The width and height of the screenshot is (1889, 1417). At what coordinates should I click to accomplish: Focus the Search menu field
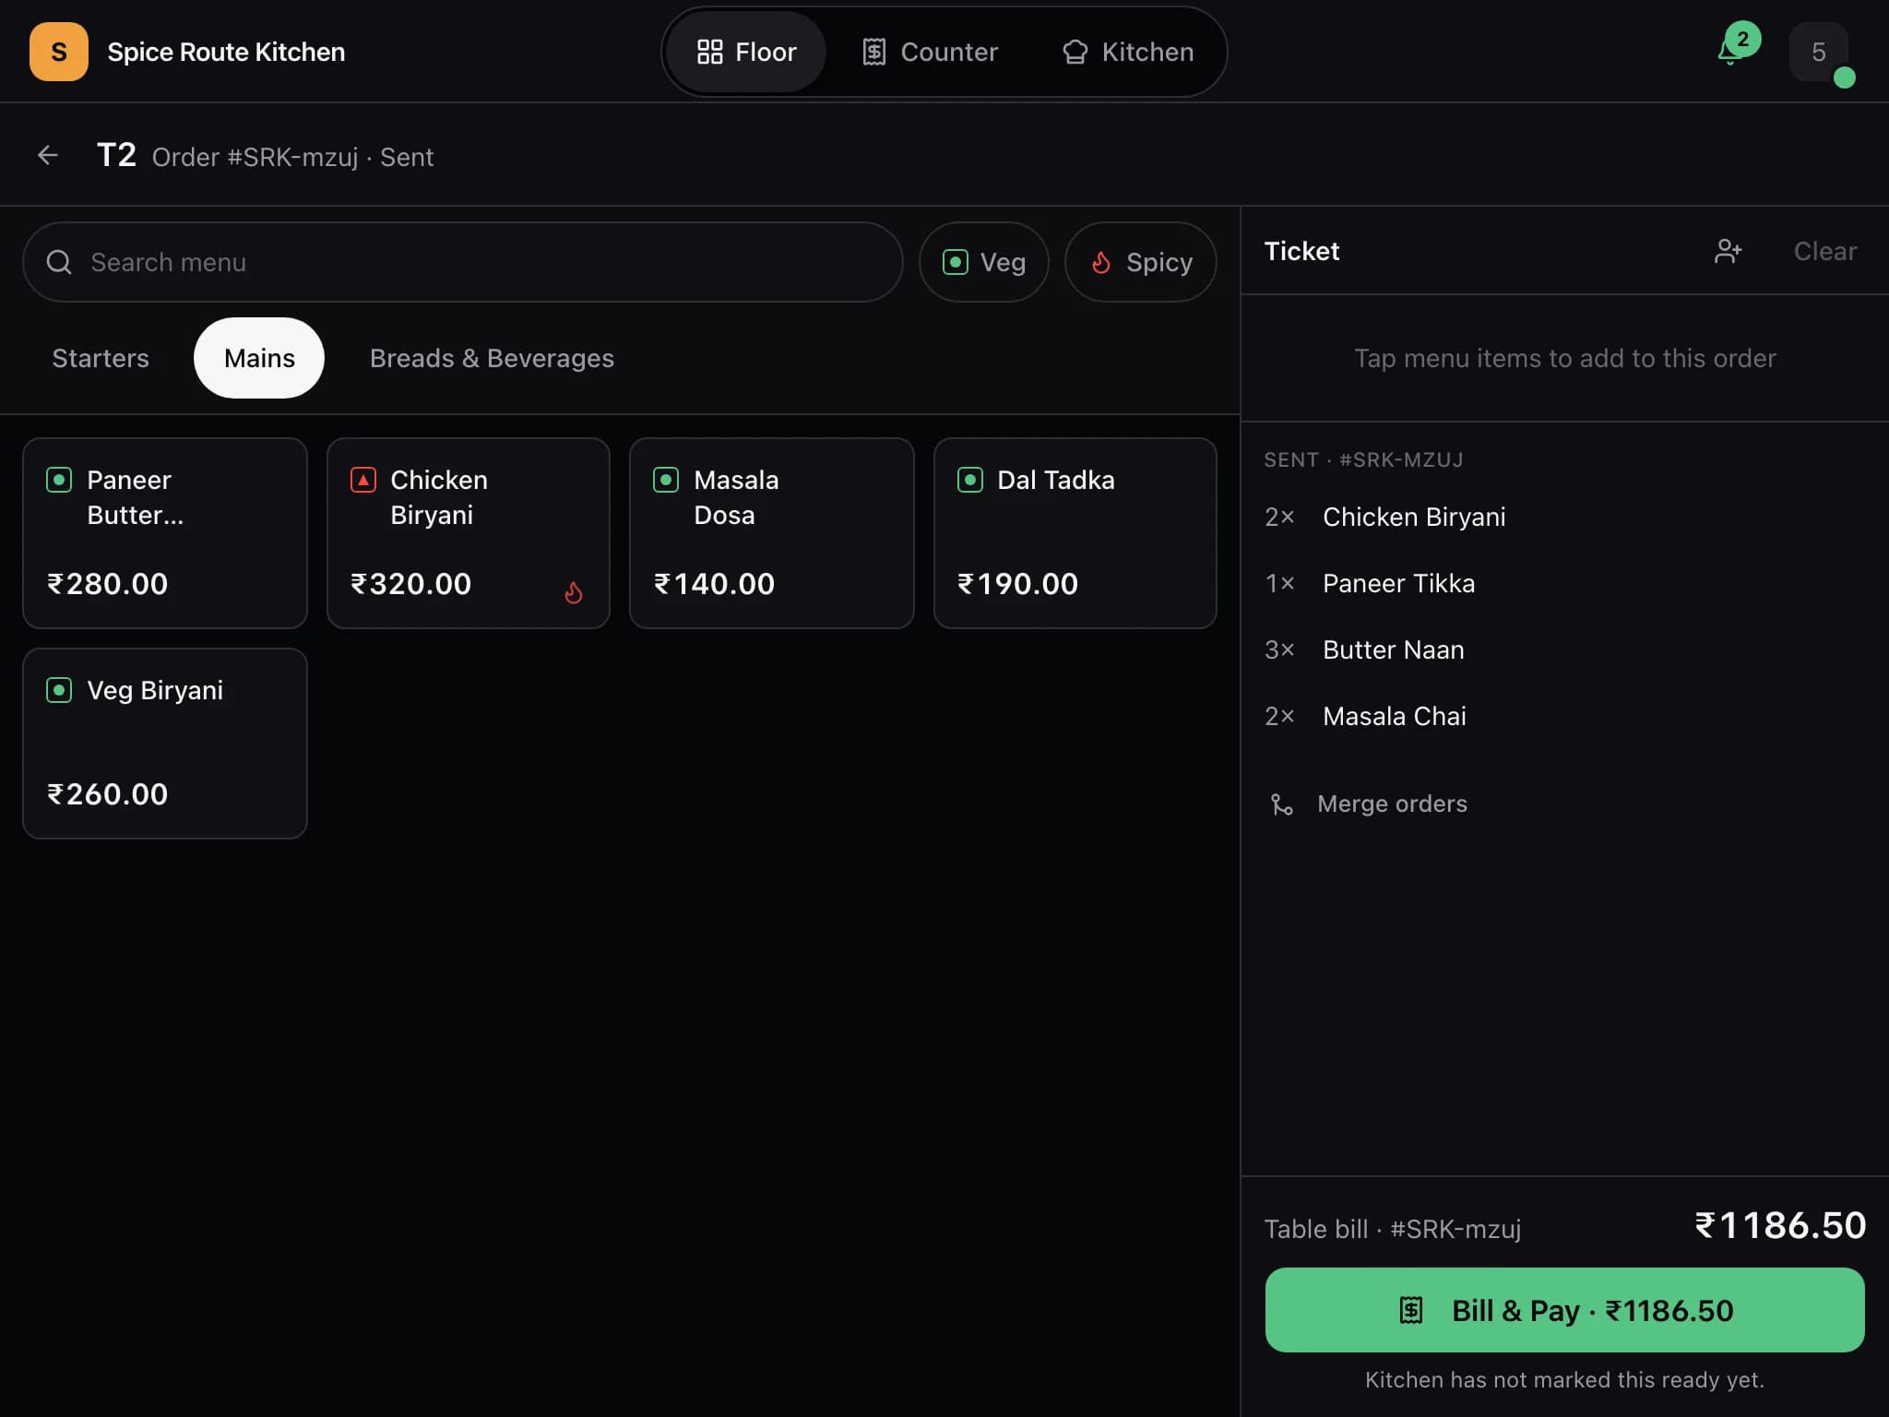[462, 262]
